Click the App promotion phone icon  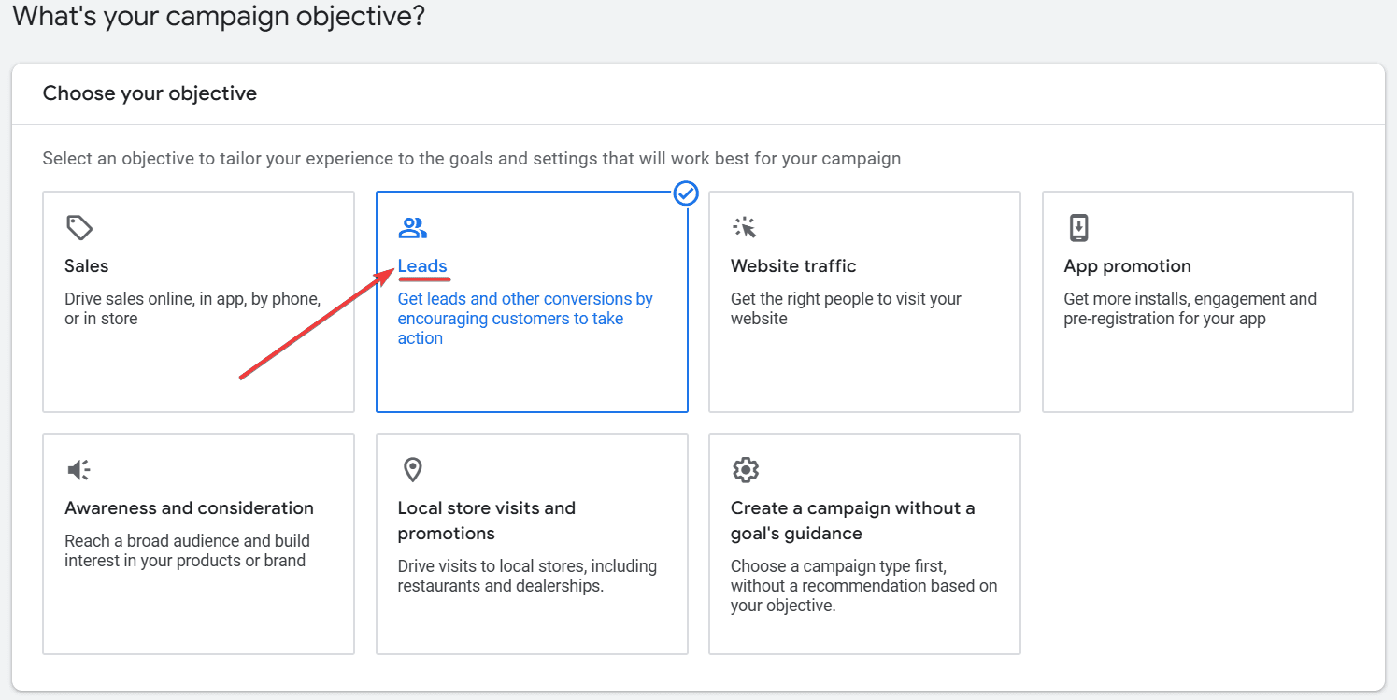(1079, 227)
